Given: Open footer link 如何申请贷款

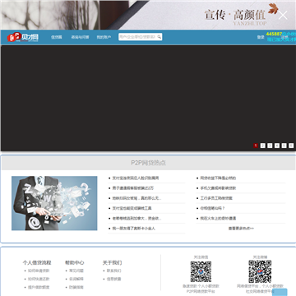Looking at the screenshot, I should pyautogui.click(x=39, y=271).
